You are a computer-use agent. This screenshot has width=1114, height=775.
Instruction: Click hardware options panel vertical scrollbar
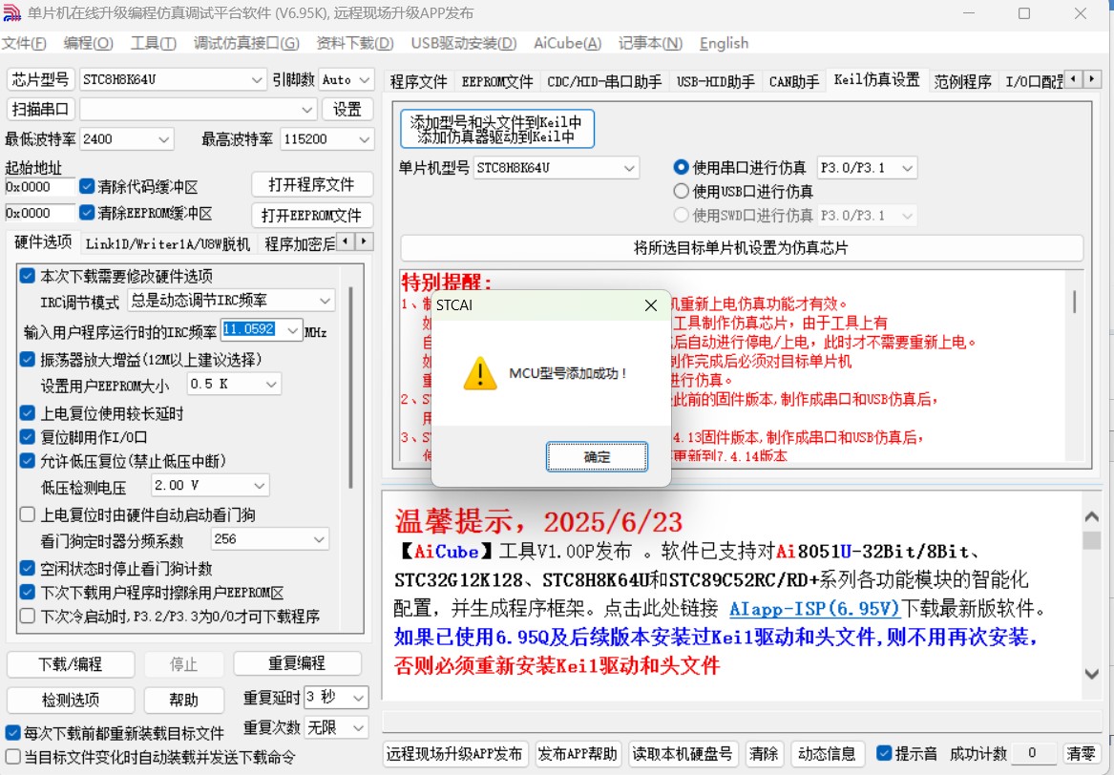tap(350, 387)
